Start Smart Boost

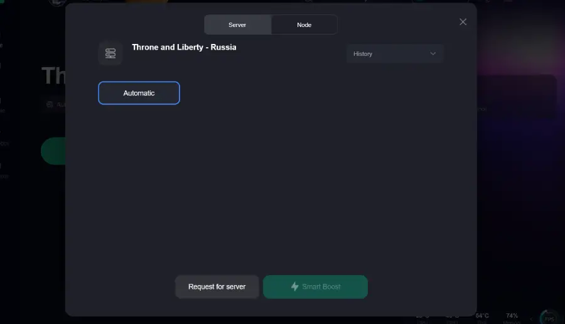tap(315, 287)
